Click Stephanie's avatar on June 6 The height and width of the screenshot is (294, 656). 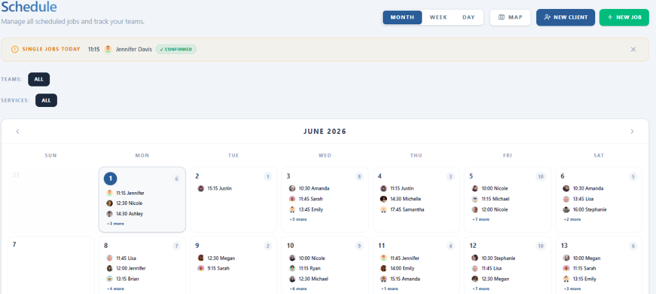click(566, 209)
